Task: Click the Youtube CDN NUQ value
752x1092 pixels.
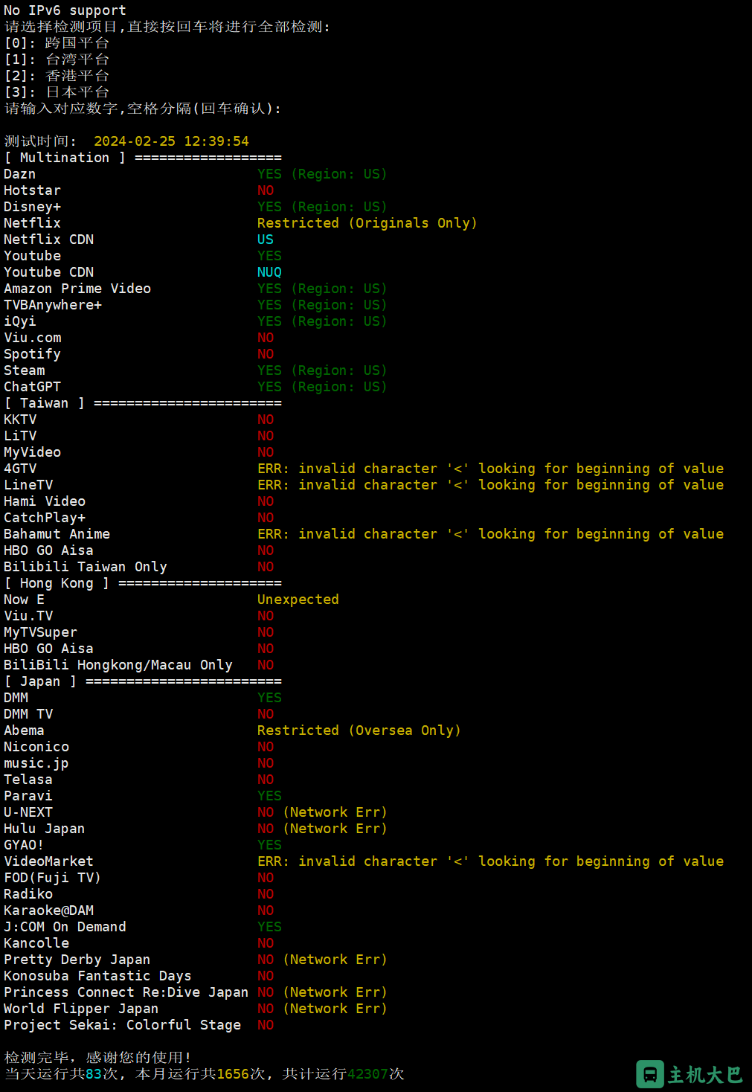Action: point(269,272)
